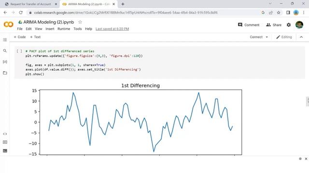Open the Chrome profile icon
This screenshot has width=309, height=173.
coord(296,12)
